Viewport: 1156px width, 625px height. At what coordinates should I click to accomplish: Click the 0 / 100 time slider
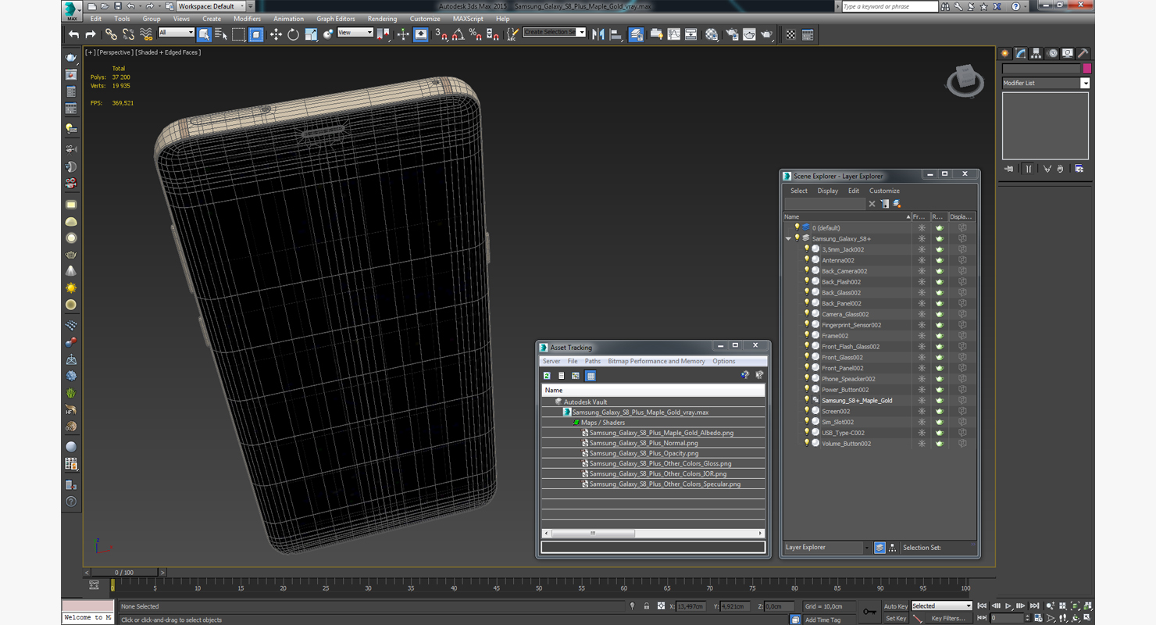[124, 573]
